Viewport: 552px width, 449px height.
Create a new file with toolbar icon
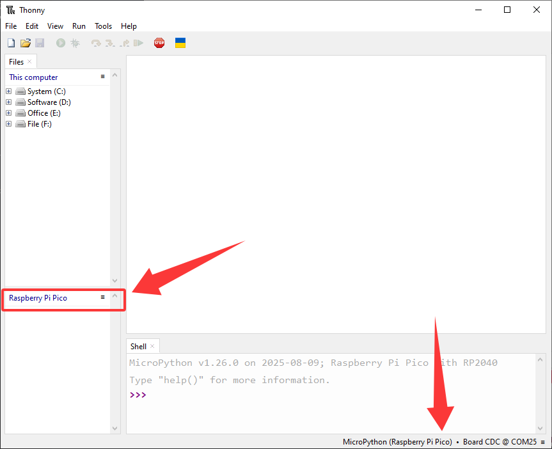tap(12, 43)
